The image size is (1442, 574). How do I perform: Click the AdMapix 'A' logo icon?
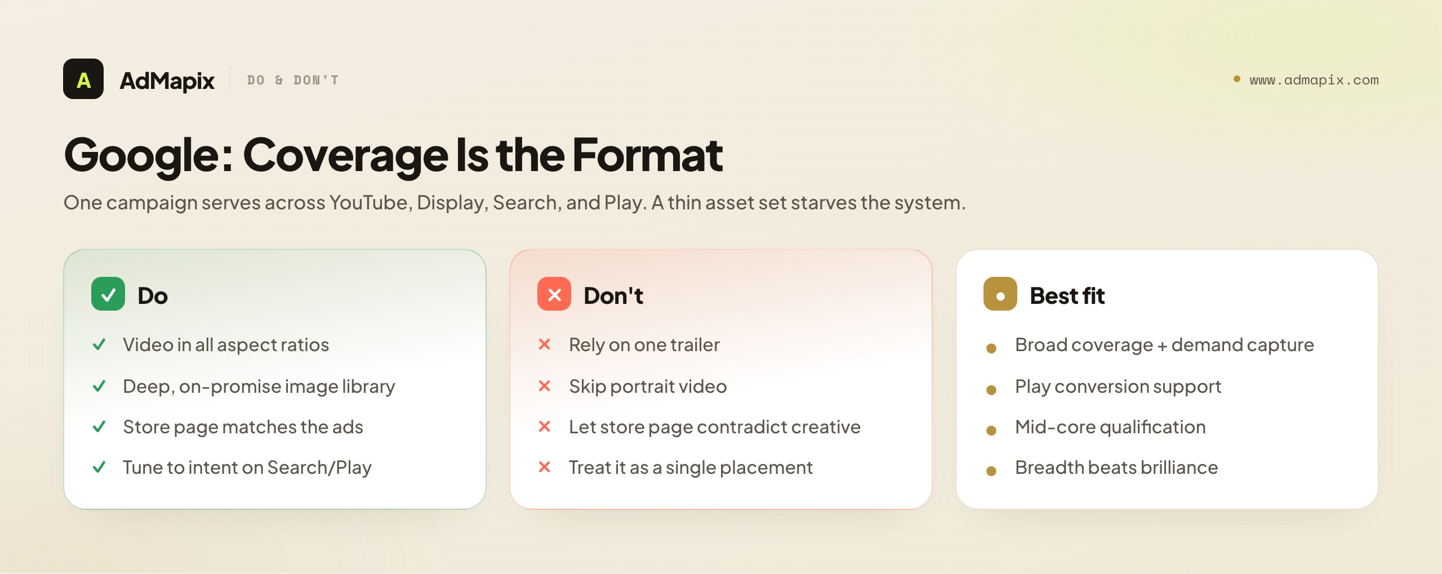click(83, 79)
